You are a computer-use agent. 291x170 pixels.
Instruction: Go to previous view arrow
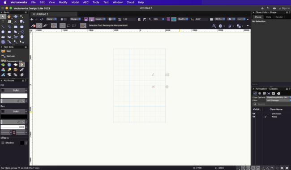32,19
